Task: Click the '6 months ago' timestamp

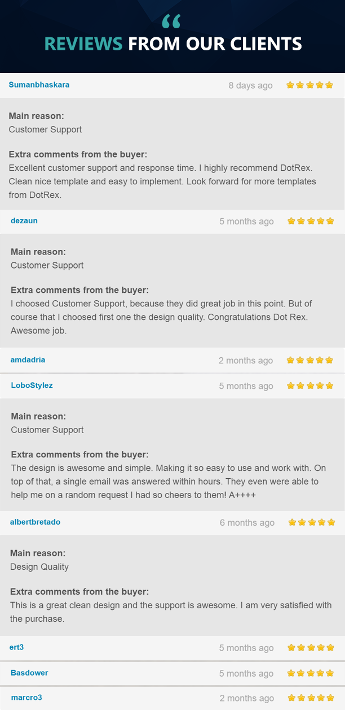Action: pos(247,523)
